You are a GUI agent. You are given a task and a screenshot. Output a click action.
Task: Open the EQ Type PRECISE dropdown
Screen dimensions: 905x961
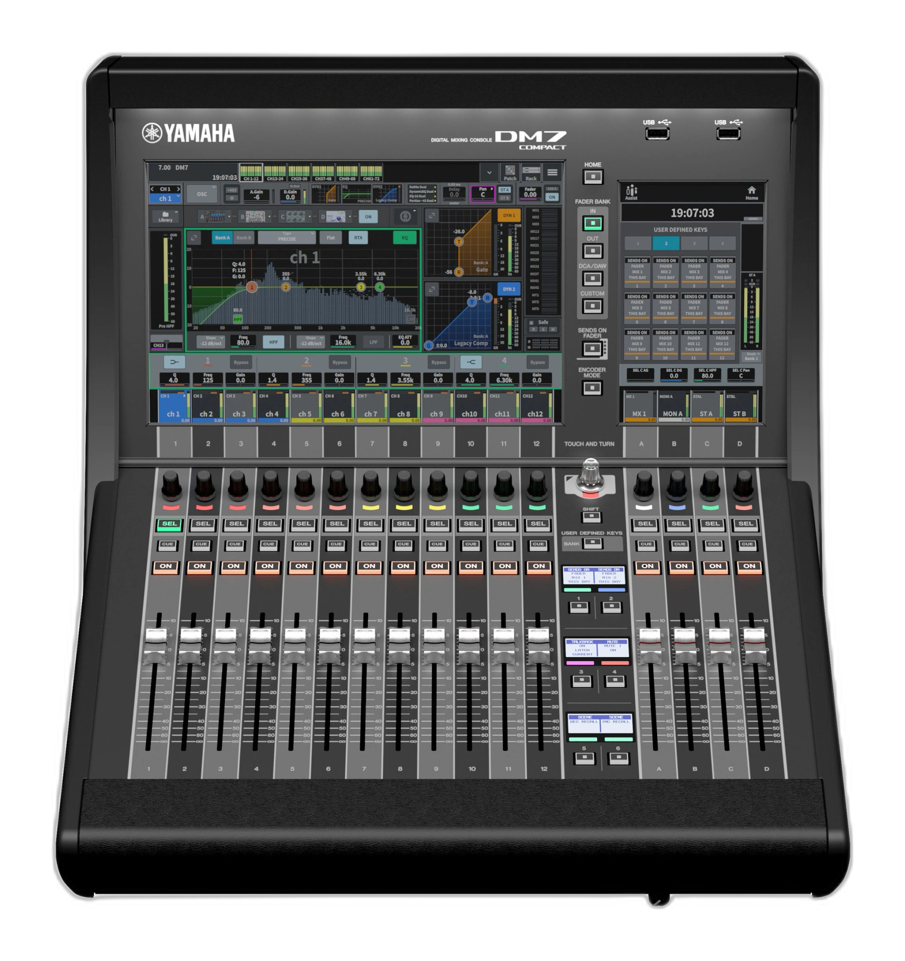(287, 237)
